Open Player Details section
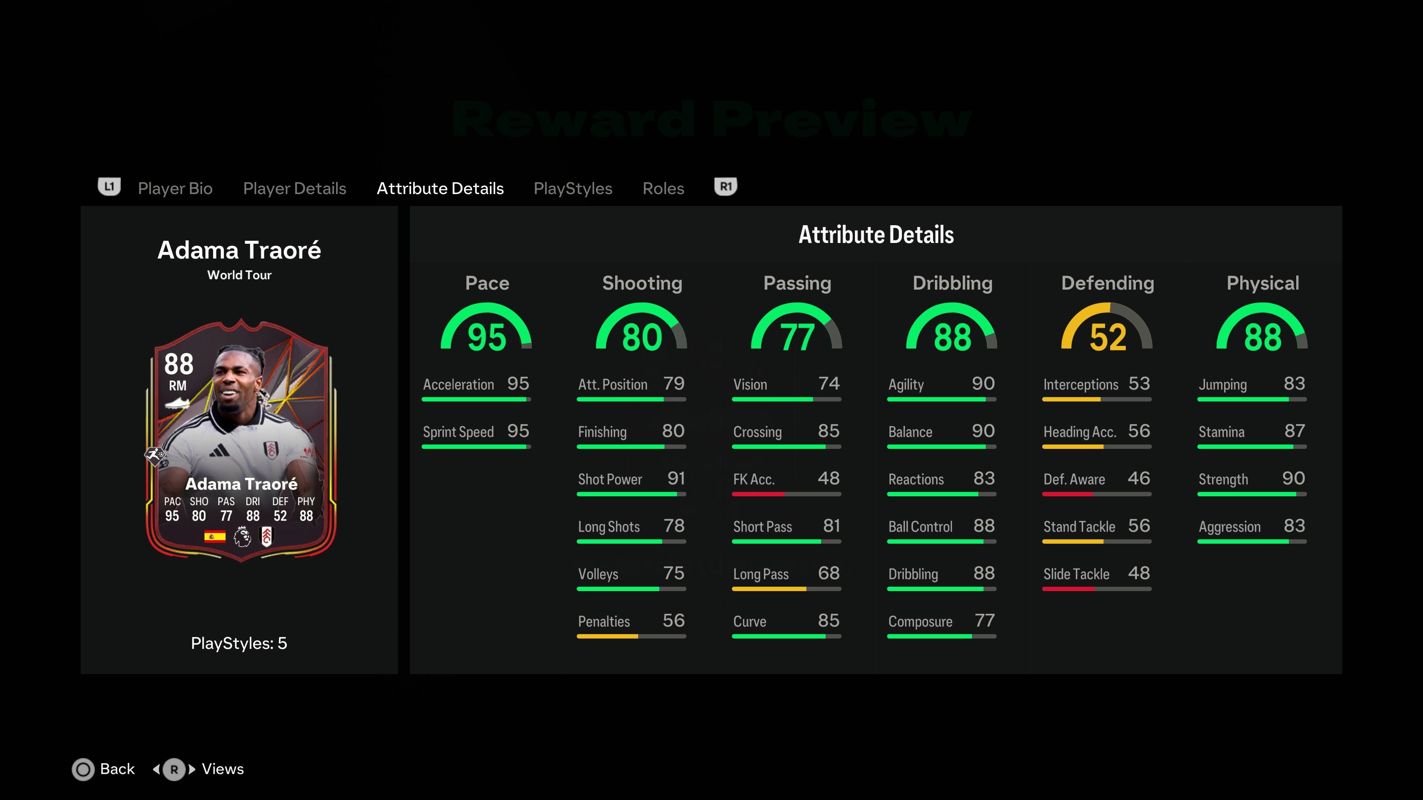The height and width of the screenshot is (800, 1423). [x=294, y=187]
